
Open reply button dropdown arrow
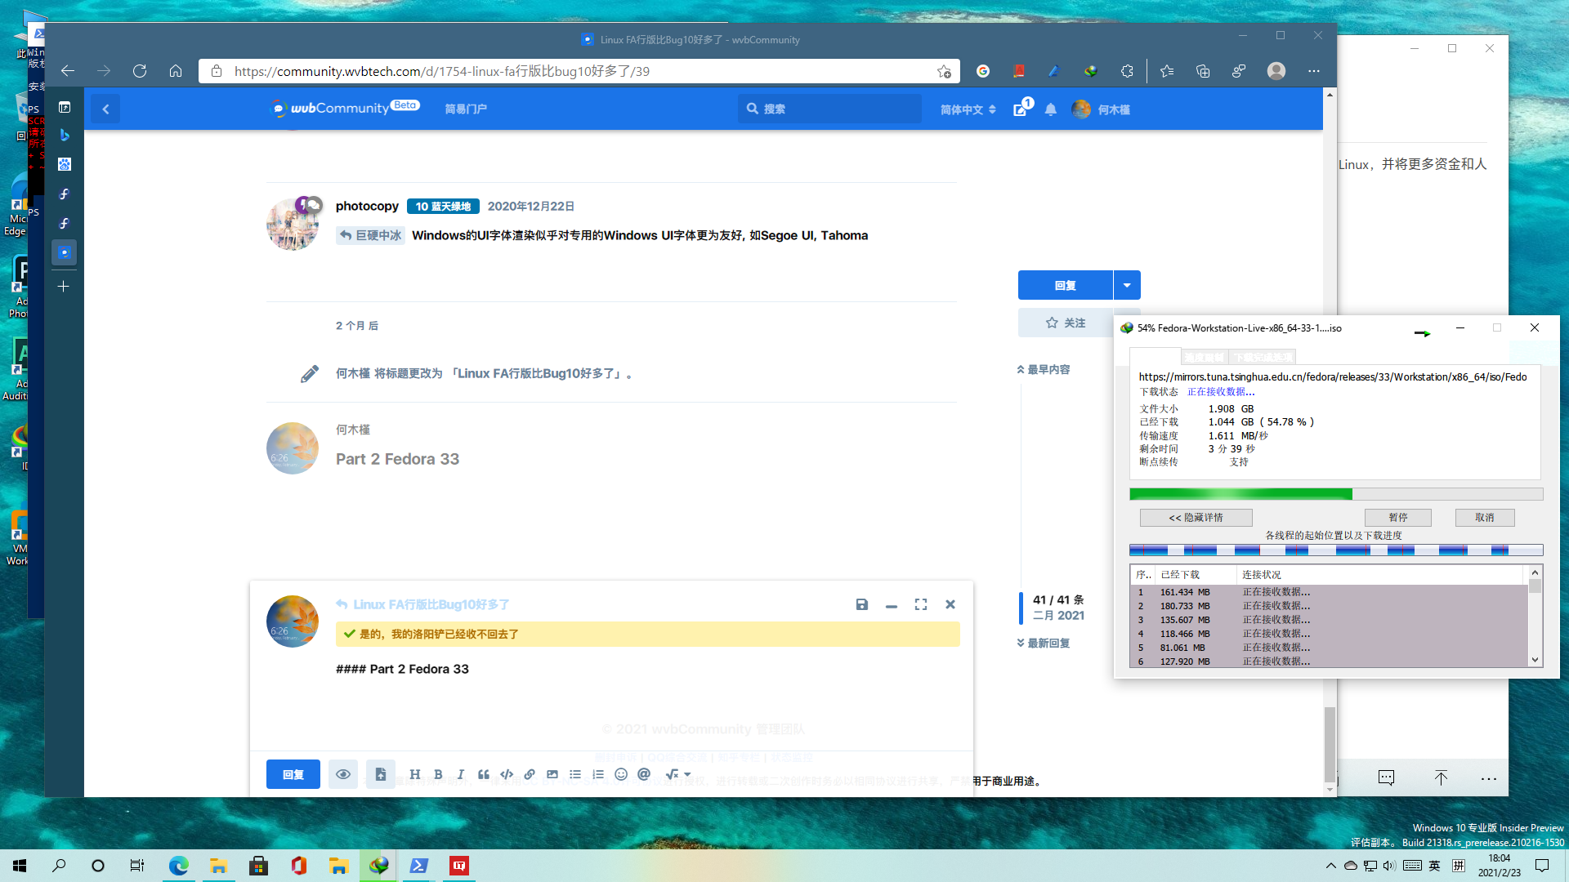coord(1127,285)
